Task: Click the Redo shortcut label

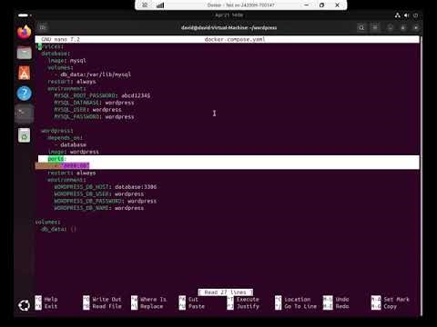Action: (342, 306)
